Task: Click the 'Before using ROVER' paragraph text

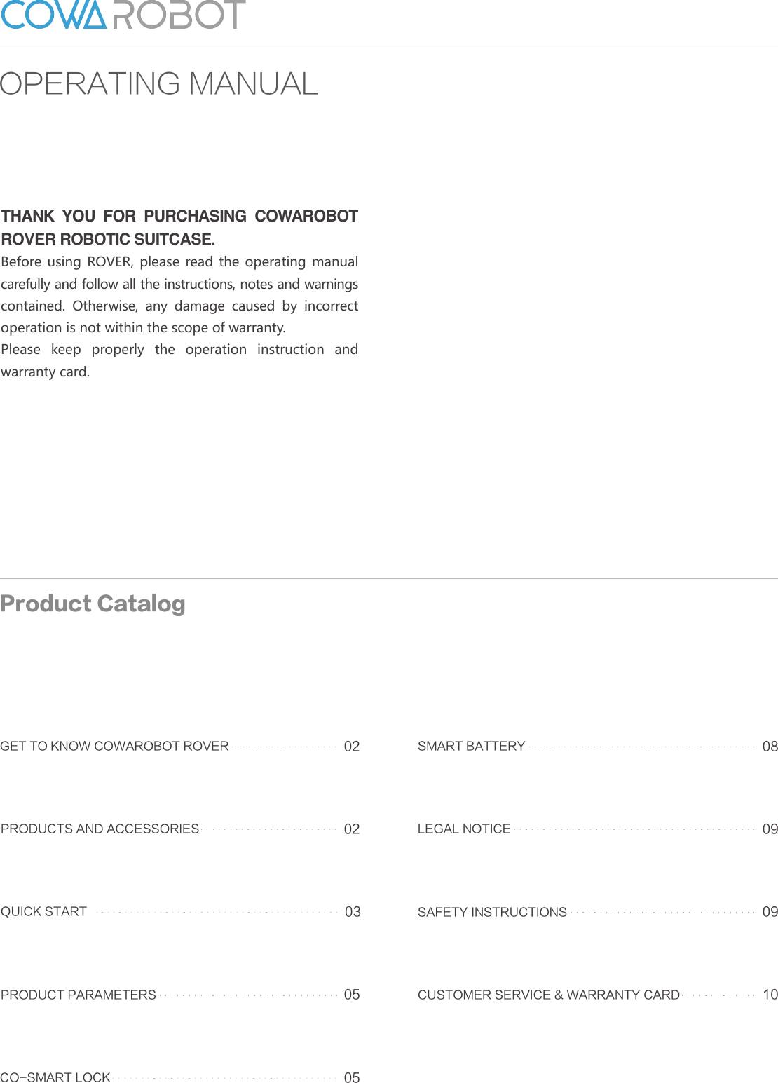Action: coord(179,294)
